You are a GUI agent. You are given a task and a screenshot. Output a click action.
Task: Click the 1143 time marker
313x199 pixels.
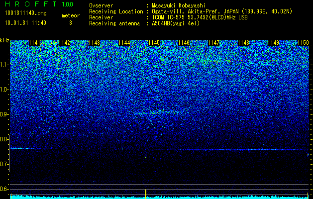click(x=94, y=43)
